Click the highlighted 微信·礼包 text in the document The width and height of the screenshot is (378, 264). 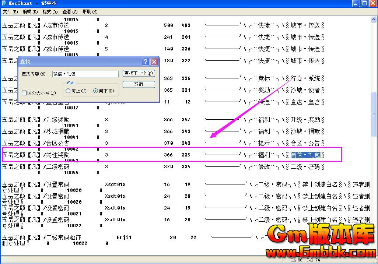point(305,155)
